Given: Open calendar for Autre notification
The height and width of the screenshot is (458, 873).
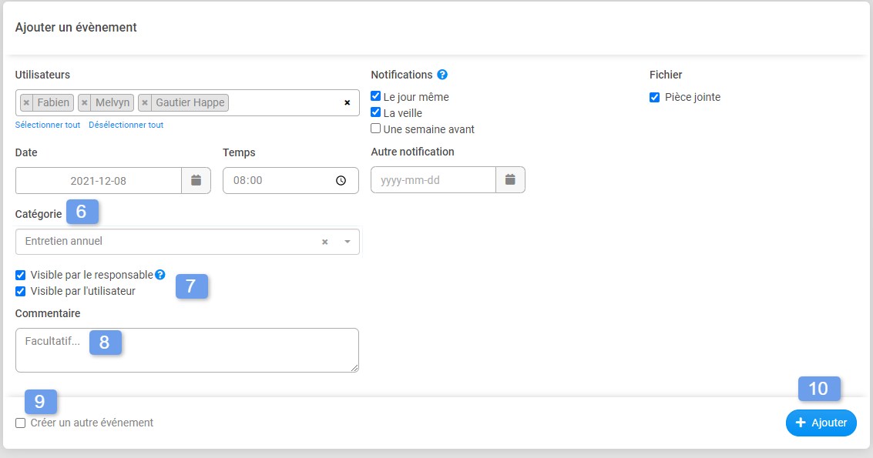Looking at the screenshot, I should pos(510,180).
